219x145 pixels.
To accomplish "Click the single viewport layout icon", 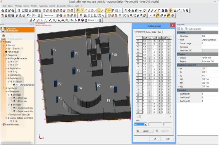I will point(23,11).
